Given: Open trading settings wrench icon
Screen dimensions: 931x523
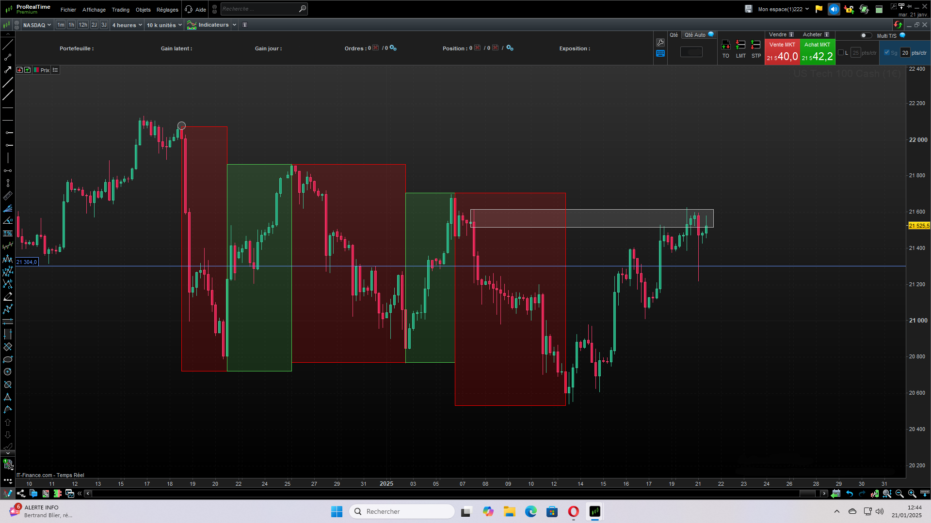Looking at the screenshot, I should click(x=660, y=43).
